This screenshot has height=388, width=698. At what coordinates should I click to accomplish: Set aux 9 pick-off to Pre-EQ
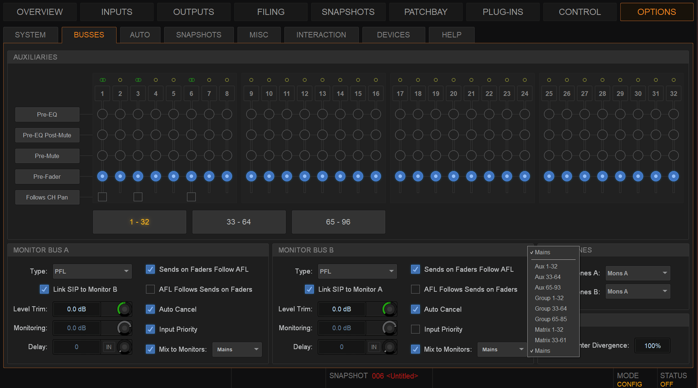coord(251,114)
